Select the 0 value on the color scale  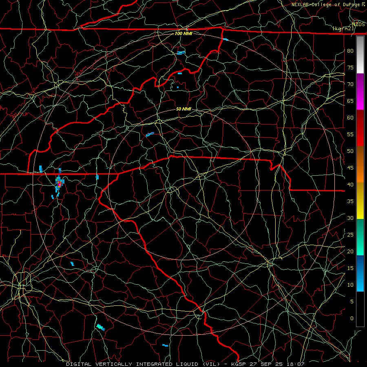pos(352,318)
